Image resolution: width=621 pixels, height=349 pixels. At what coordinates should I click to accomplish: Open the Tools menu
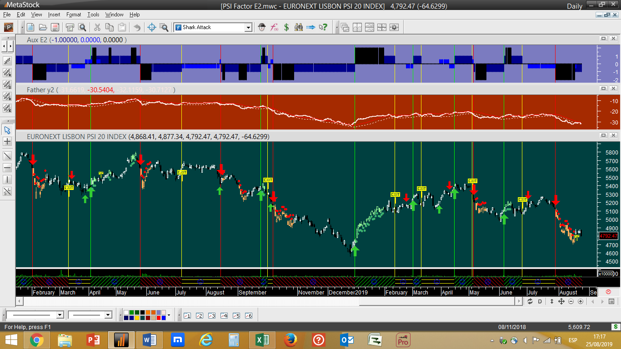[93, 15]
